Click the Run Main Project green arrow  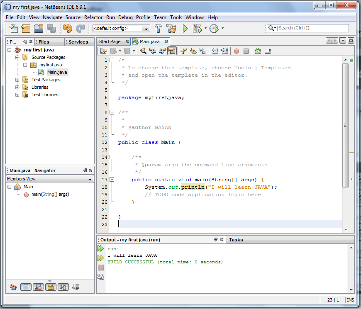point(185,28)
